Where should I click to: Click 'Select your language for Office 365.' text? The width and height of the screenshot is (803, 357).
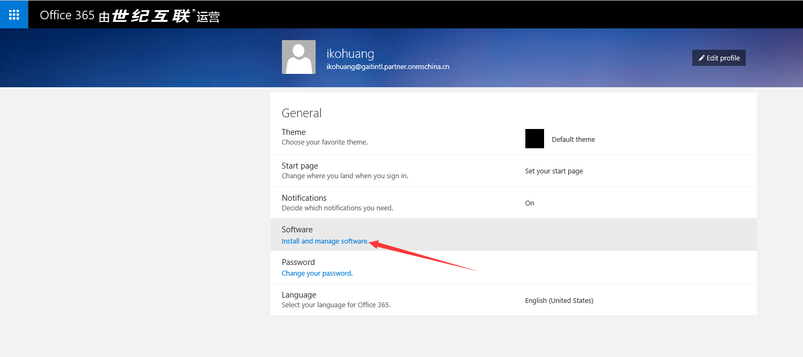(x=336, y=305)
